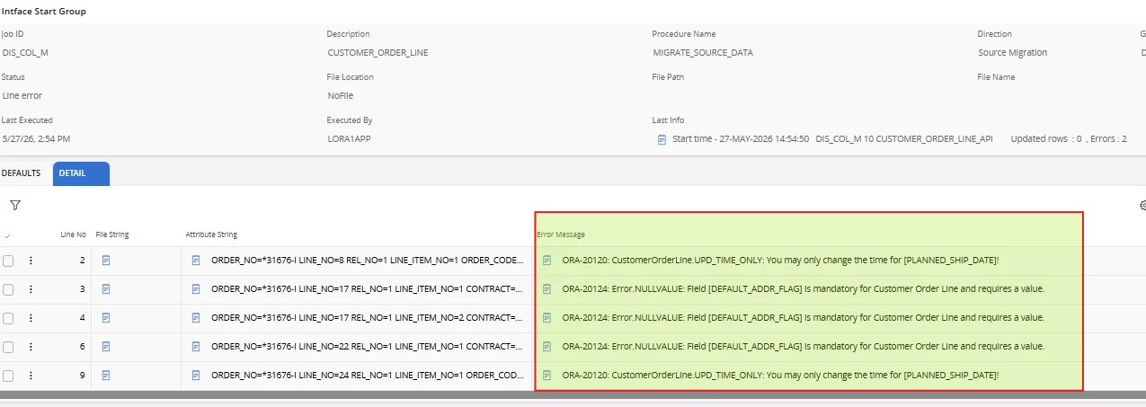Open the three-dot menu for line 6
This screenshot has width=1146, height=407.
pyautogui.click(x=31, y=346)
